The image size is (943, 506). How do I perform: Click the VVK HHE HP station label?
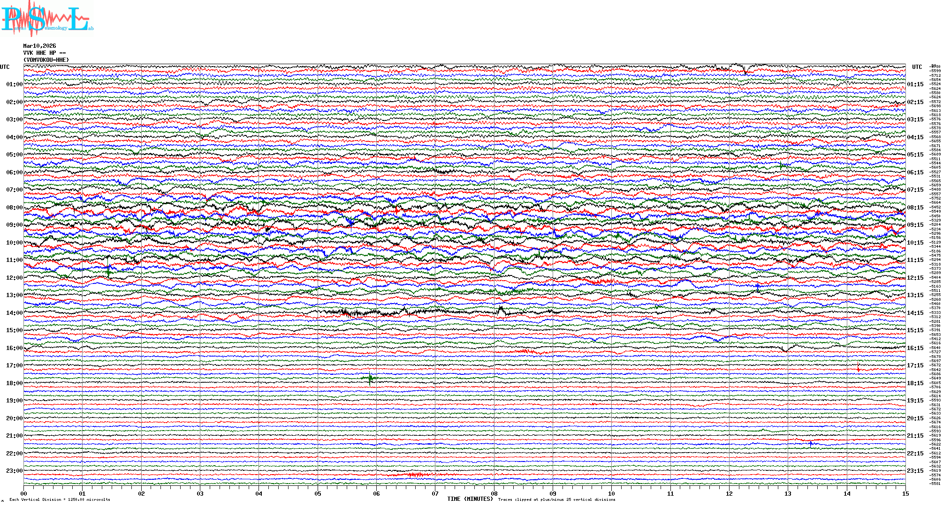pyautogui.click(x=44, y=53)
